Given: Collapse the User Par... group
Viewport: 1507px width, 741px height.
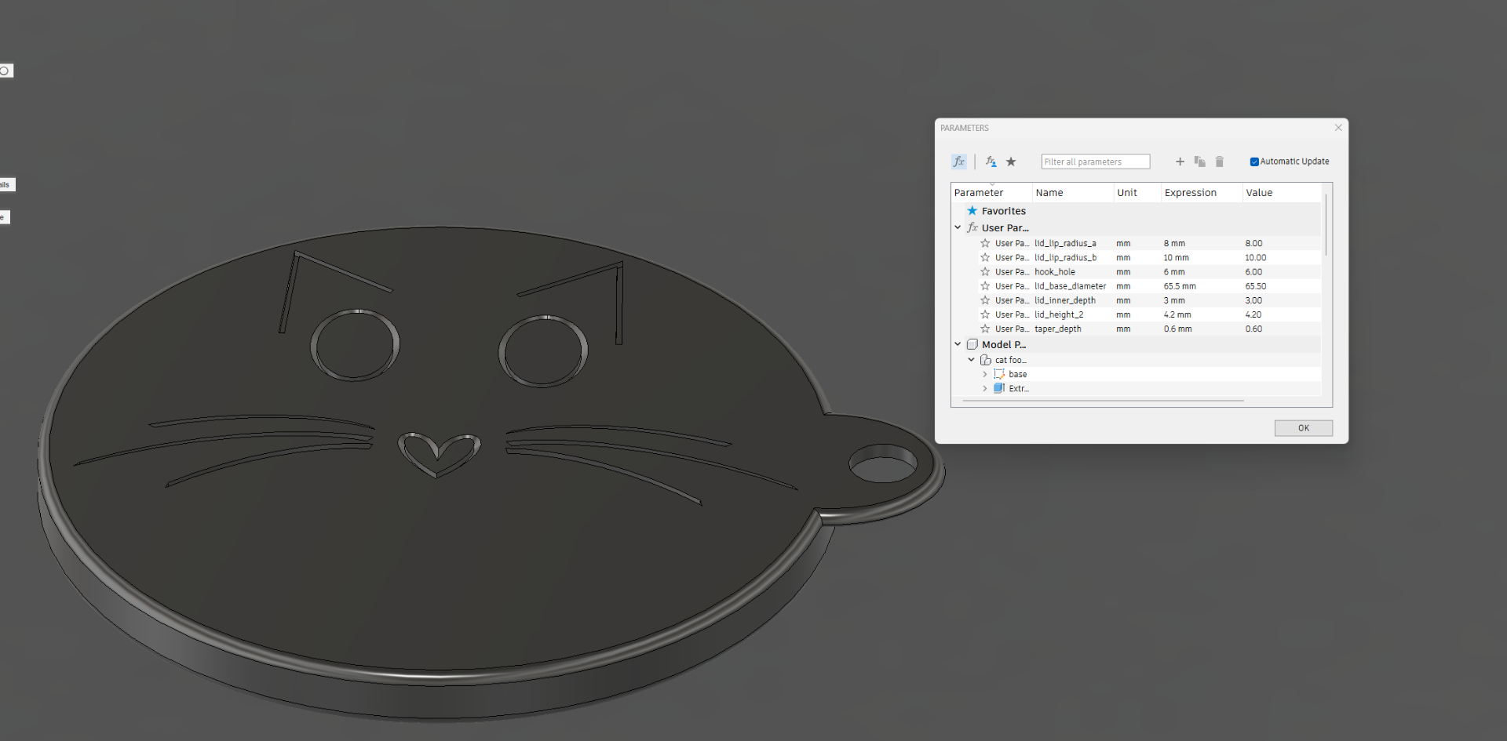Looking at the screenshot, I should point(958,227).
